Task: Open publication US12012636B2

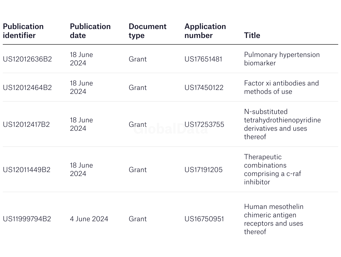Action: [27, 59]
